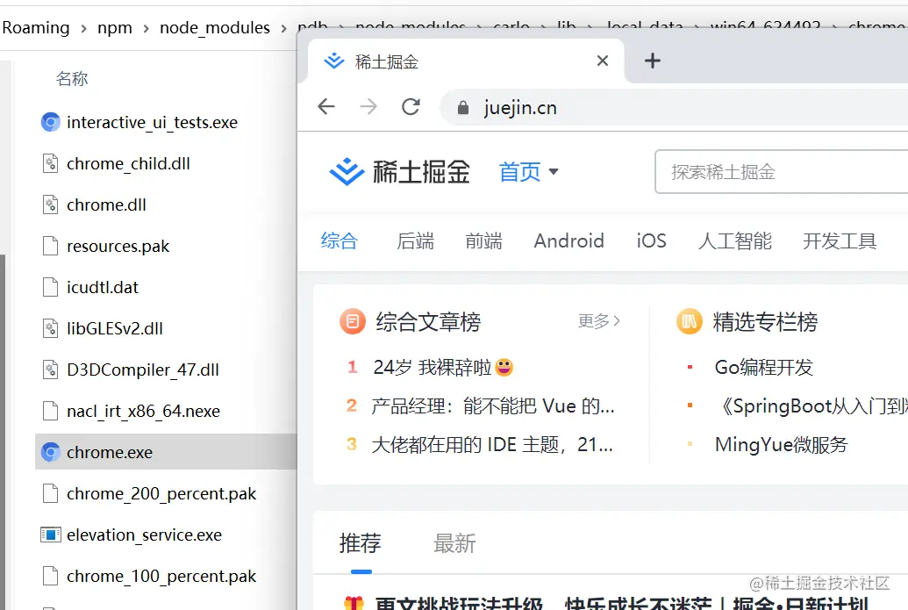Reload the juejin.cn page
This screenshot has height=610, width=908.
[411, 106]
